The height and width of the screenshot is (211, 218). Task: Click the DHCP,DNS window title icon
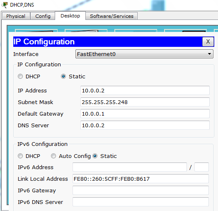pos(5,5)
